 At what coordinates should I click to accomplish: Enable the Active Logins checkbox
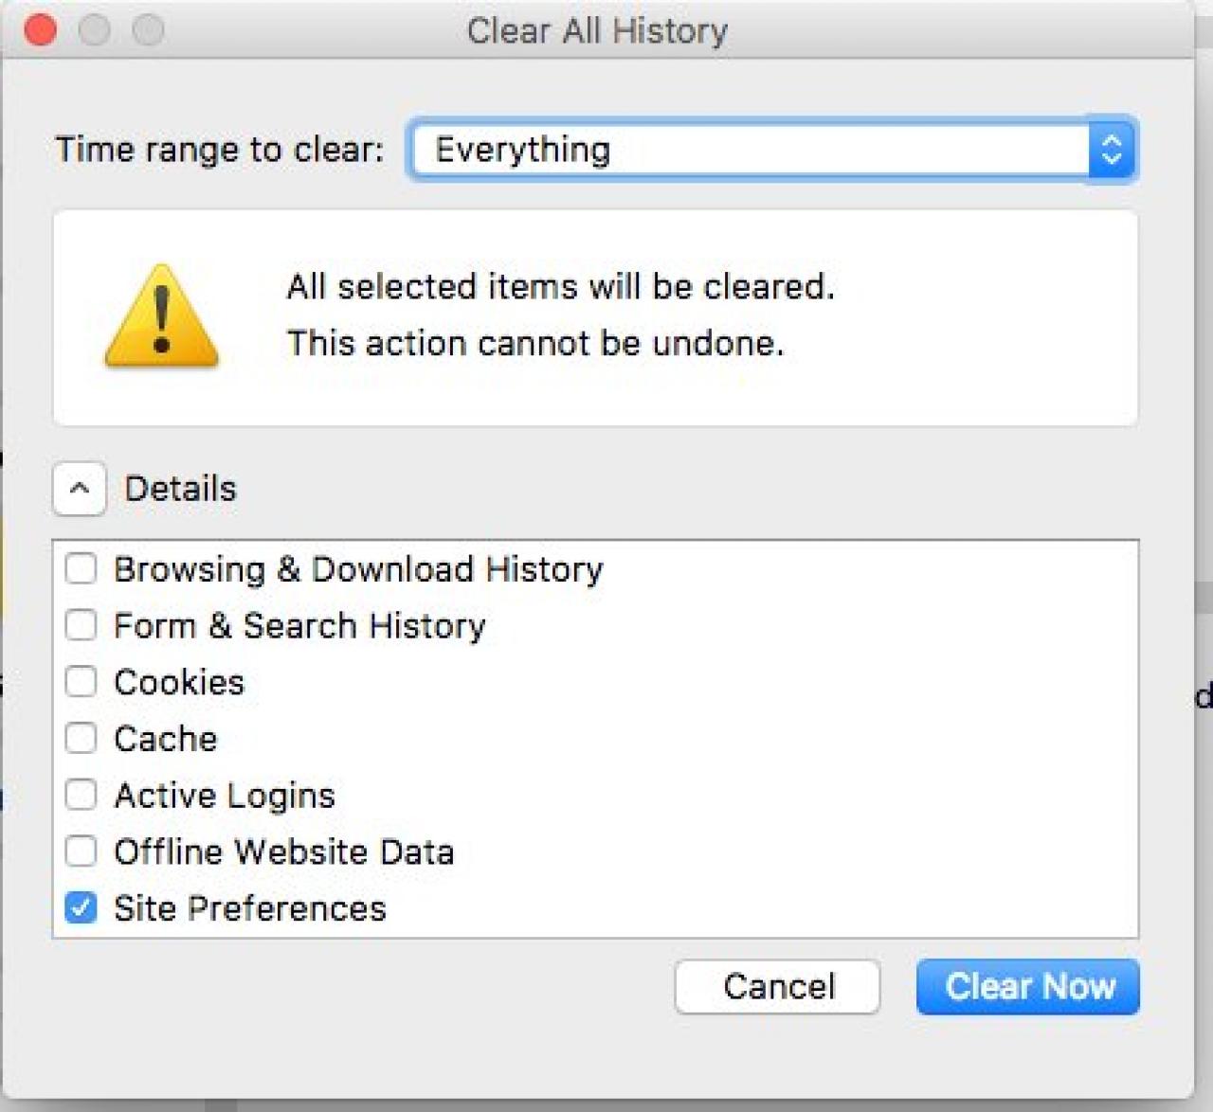[81, 795]
